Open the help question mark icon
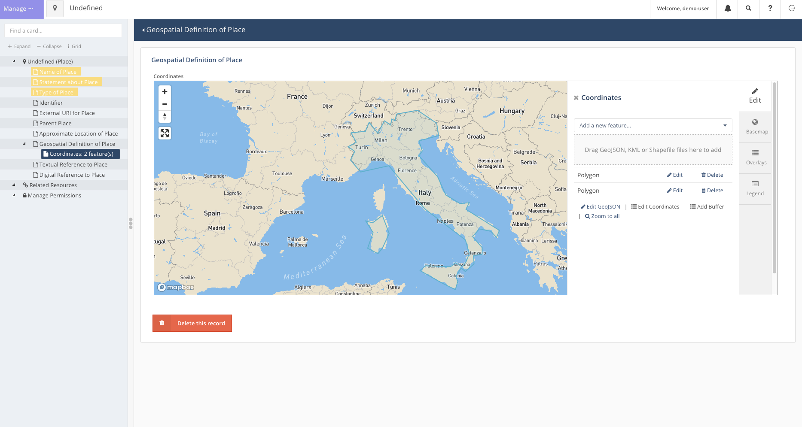The width and height of the screenshot is (802, 427). click(x=770, y=9)
